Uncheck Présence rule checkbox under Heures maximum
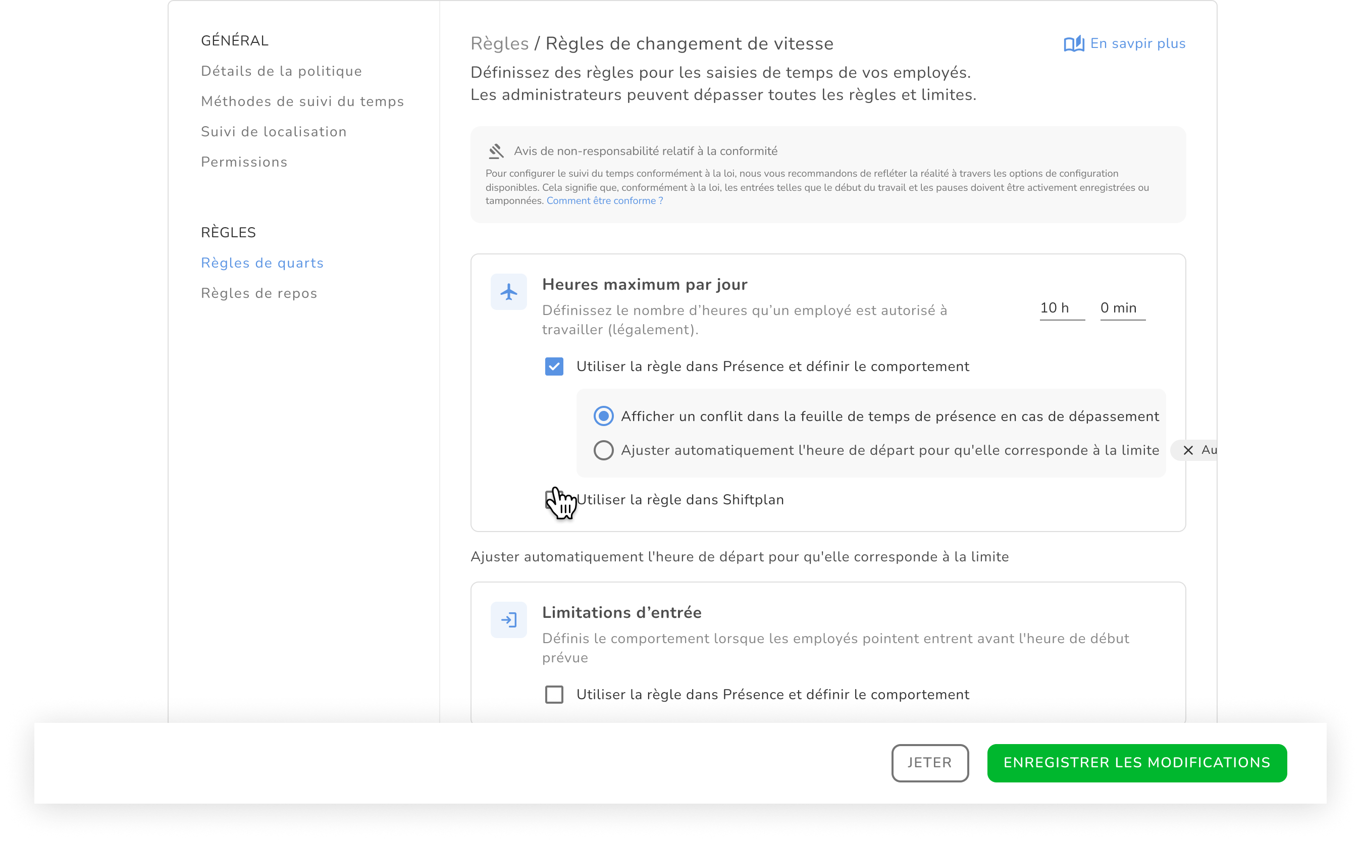Image resolution: width=1361 pixels, height=842 pixels. (x=554, y=366)
